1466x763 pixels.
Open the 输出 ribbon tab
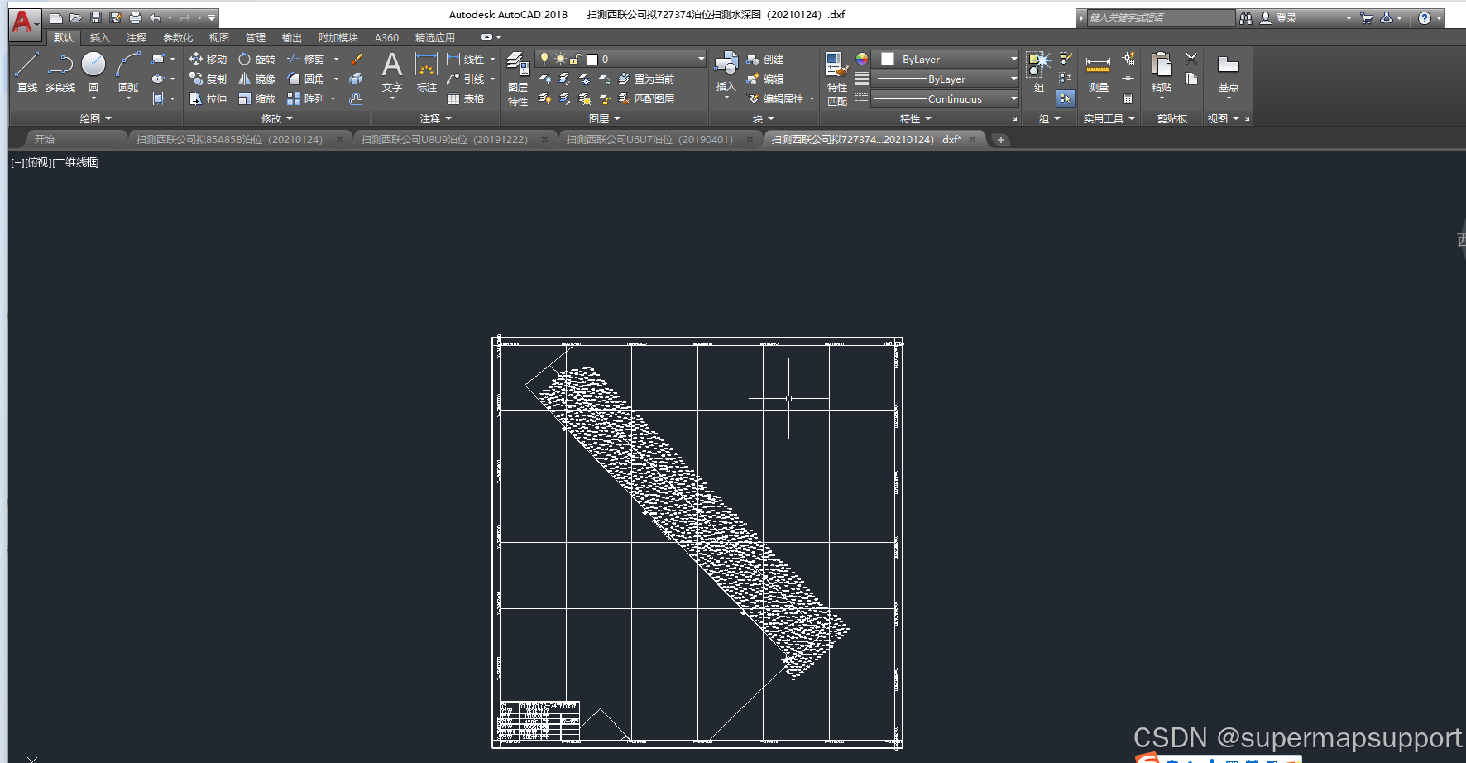pyautogui.click(x=291, y=37)
